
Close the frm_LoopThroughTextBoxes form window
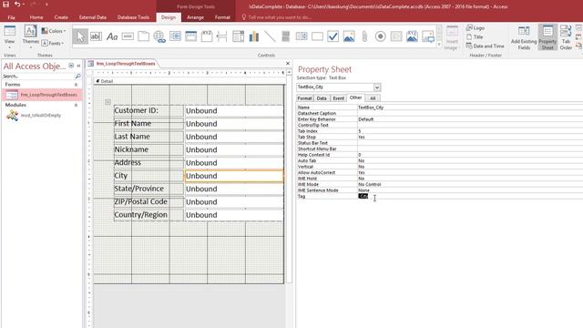tap(288, 64)
